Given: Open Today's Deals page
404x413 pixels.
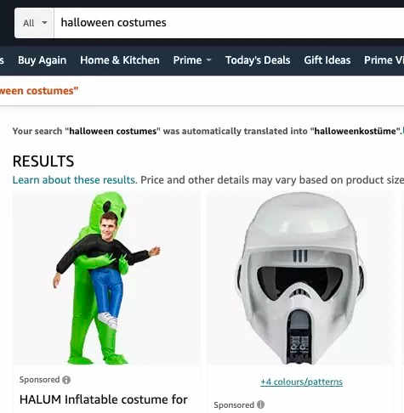Looking at the screenshot, I should 258,60.
